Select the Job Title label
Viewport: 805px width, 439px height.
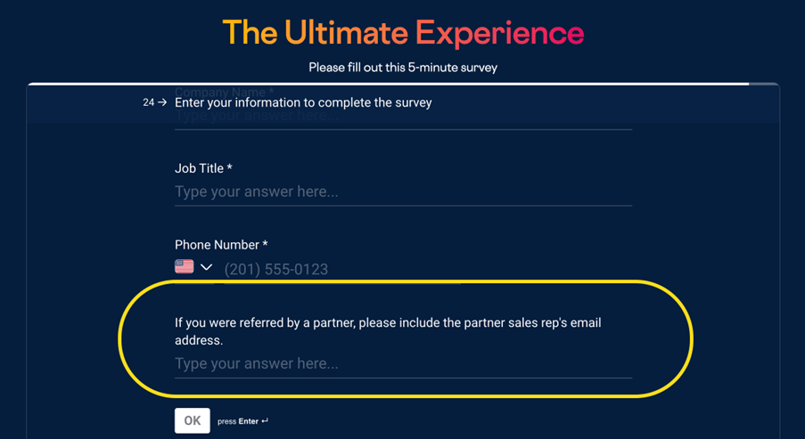coord(203,168)
